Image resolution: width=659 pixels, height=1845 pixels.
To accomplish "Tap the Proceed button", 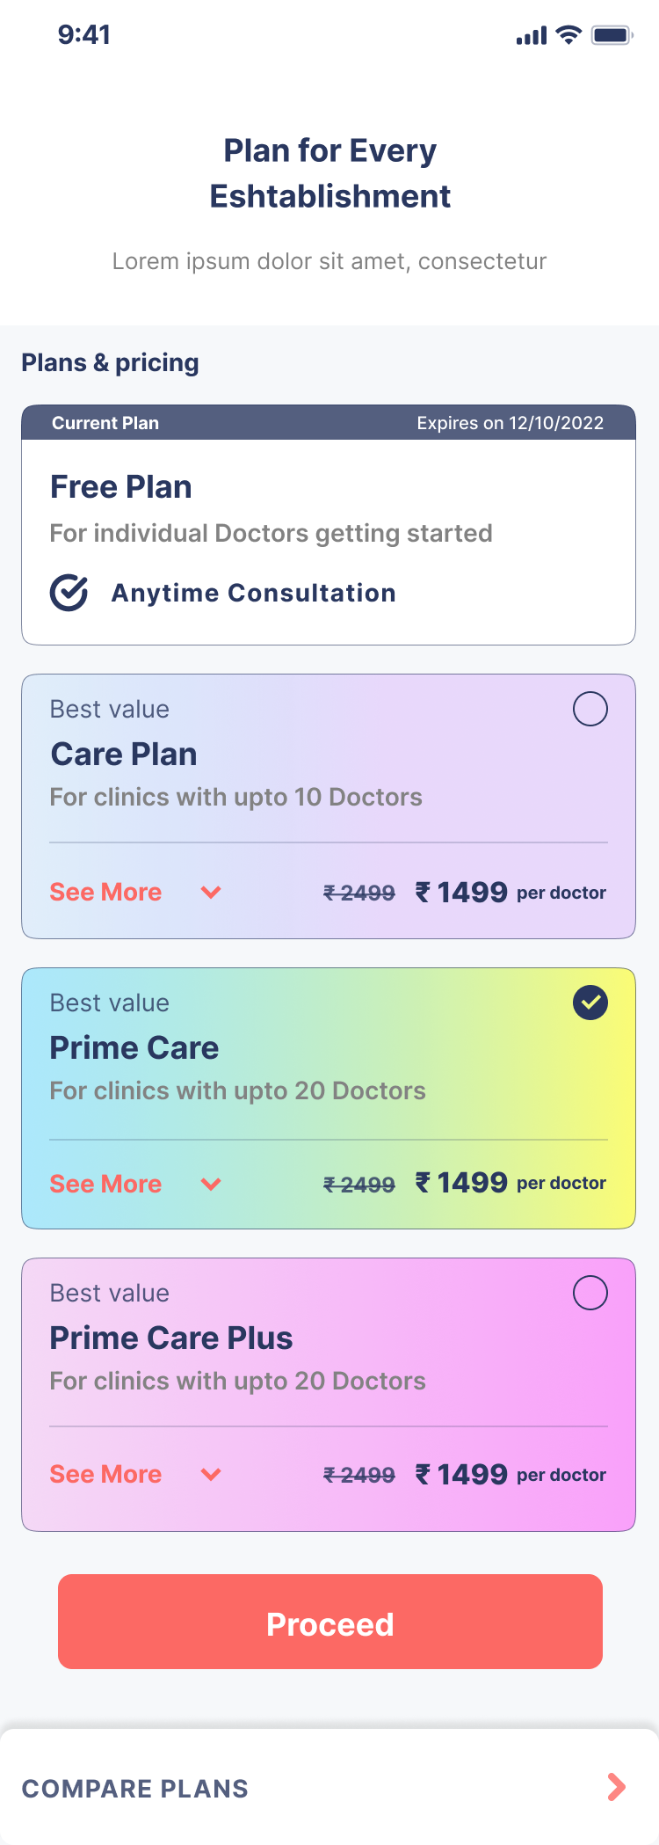I will 330,1622.
